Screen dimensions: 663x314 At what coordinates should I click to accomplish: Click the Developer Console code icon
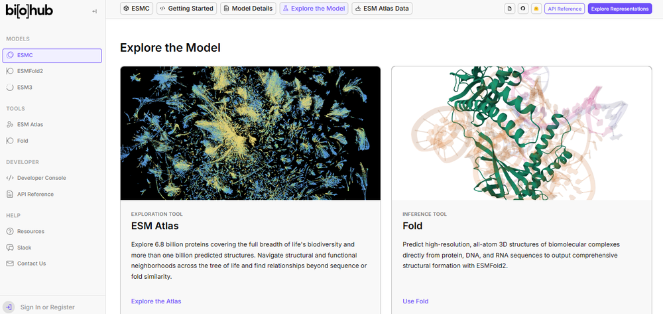coord(10,178)
